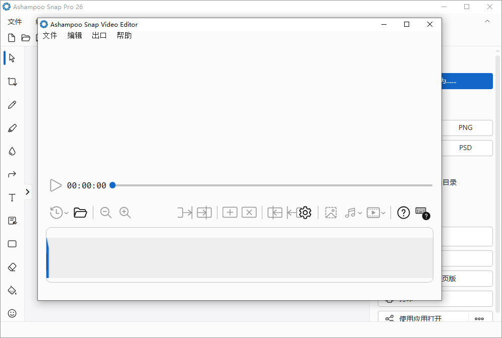
Task: Select the Eraser tool
Action: click(x=12, y=267)
